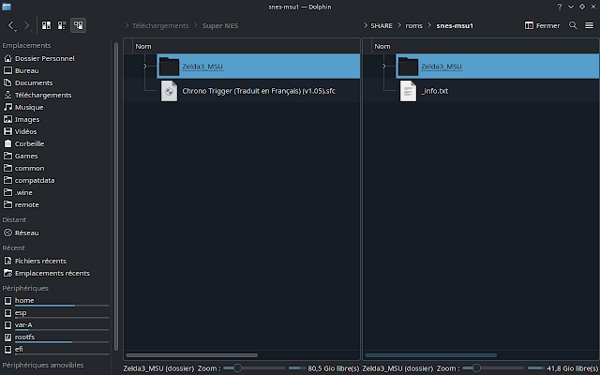Select the Chrono Trigger .sfc file
The image size is (600, 375).
(x=259, y=91)
